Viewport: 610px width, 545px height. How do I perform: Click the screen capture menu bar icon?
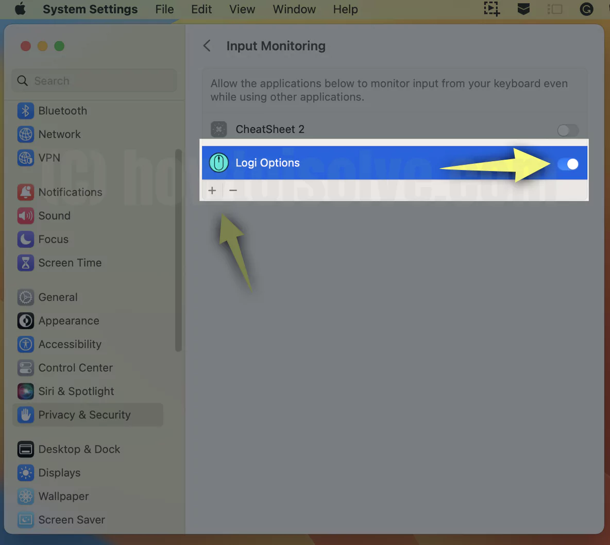pyautogui.click(x=492, y=9)
